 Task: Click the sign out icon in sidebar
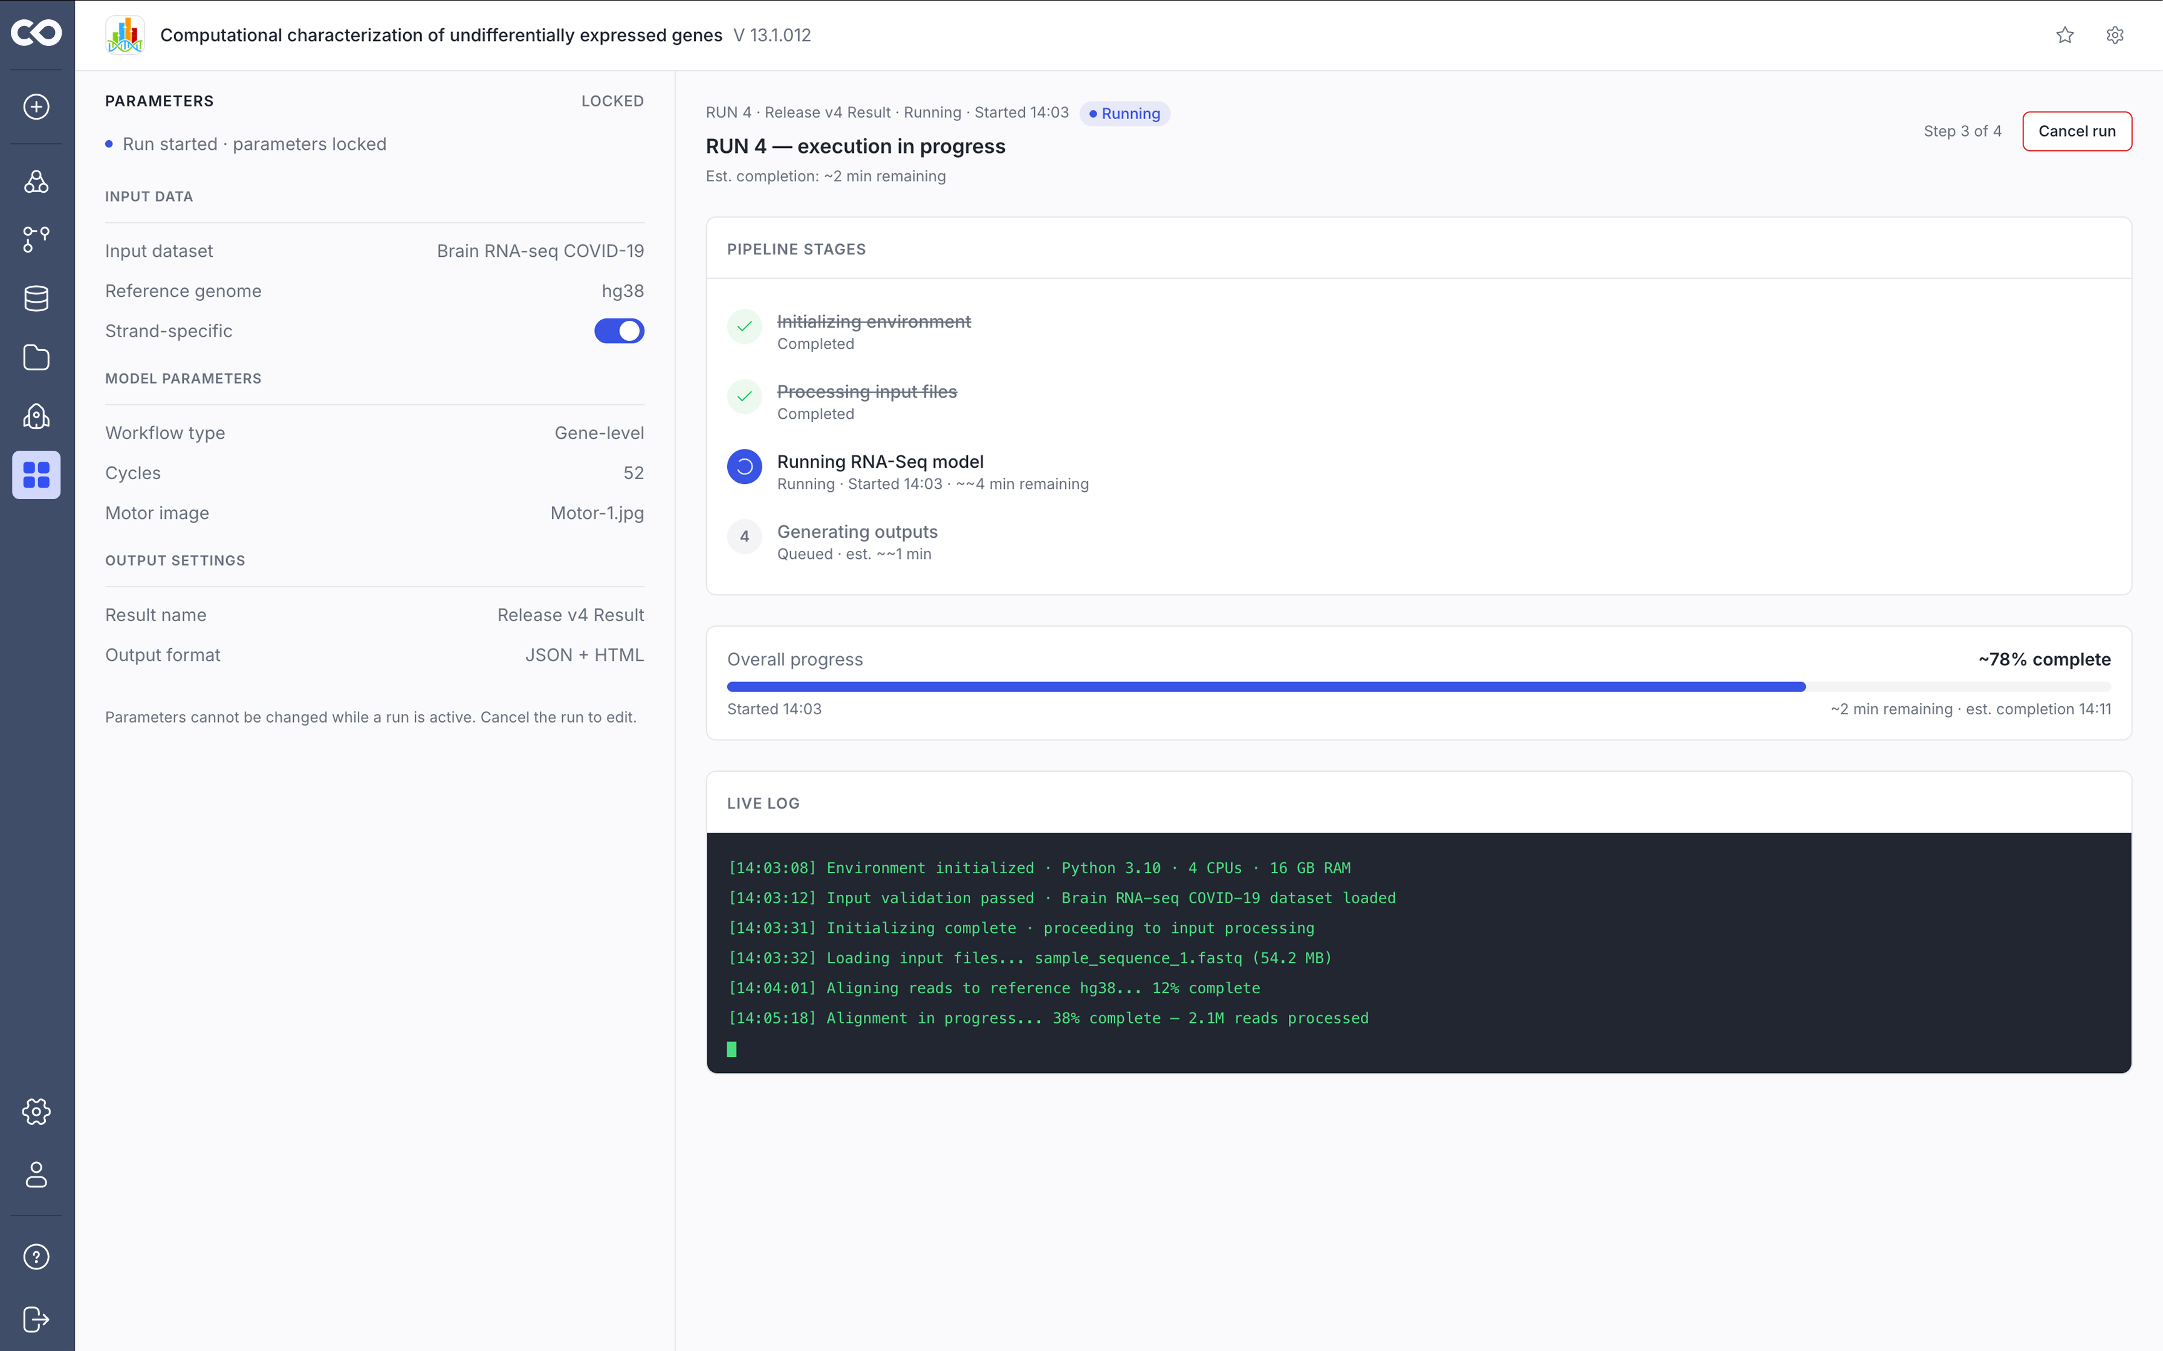(37, 1319)
